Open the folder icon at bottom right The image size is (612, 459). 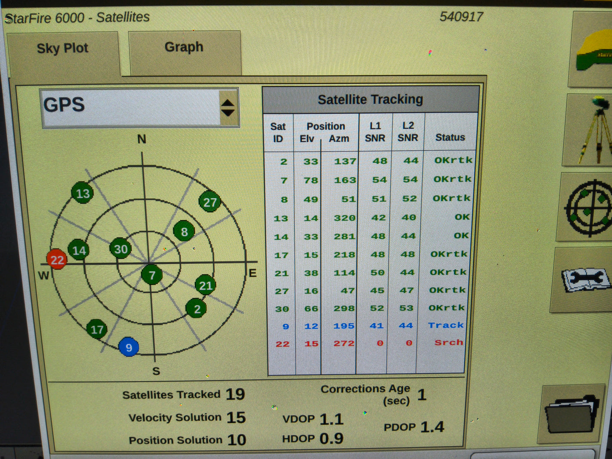572,414
